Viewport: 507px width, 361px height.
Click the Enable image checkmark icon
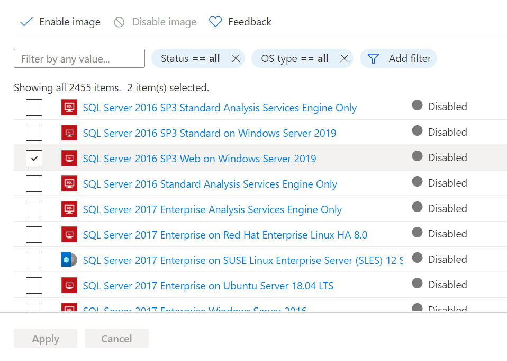[26, 22]
